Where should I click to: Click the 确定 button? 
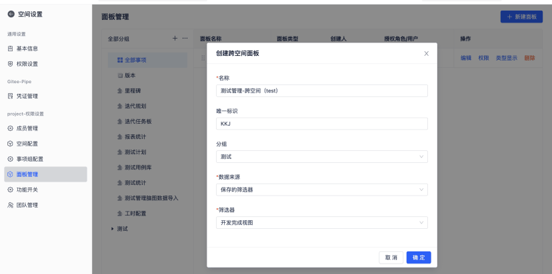tap(419, 257)
